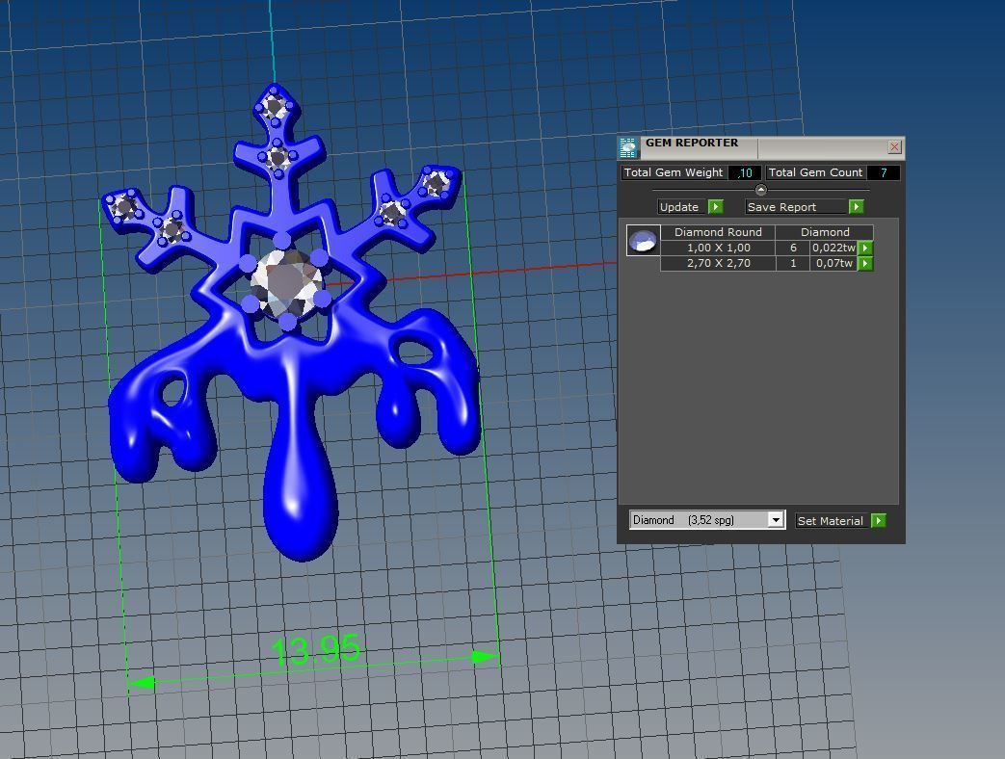The image size is (1005, 759).
Task: Click the Total Gem Weight value field
Action: tap(745, 173)
